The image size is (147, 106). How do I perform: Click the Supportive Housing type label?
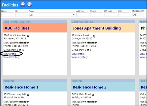coord(82,22)
